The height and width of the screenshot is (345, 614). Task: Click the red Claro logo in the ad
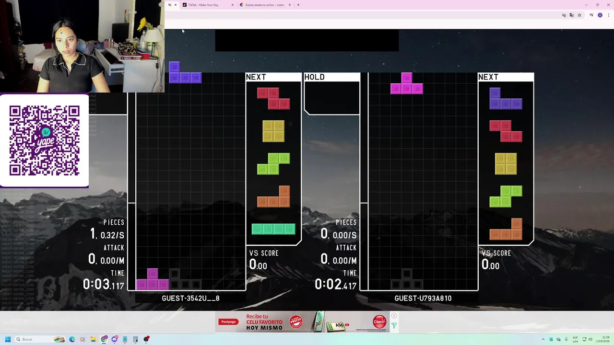pyautogui.click(x=379, y=322)
